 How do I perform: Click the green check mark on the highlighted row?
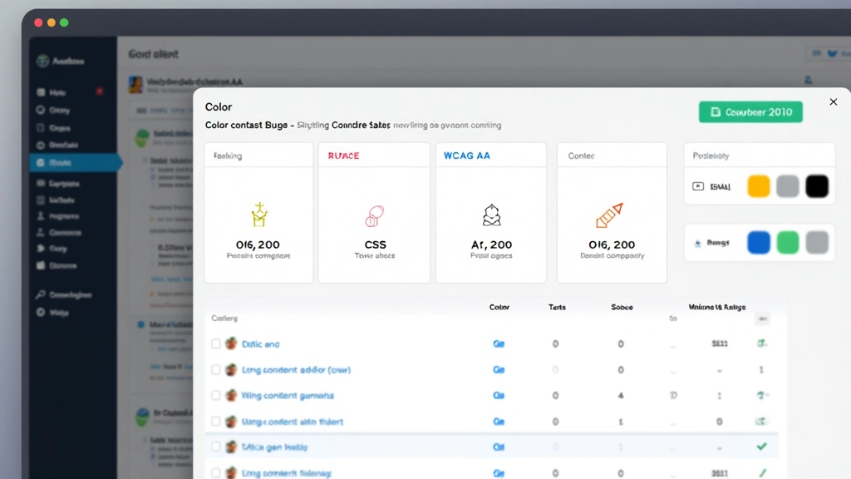click(x=761, y=447)
